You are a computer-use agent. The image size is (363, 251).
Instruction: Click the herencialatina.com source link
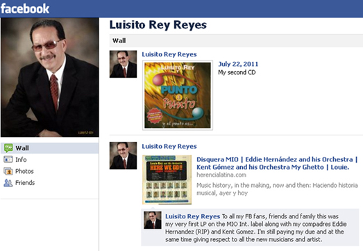(x=221, y=175)
